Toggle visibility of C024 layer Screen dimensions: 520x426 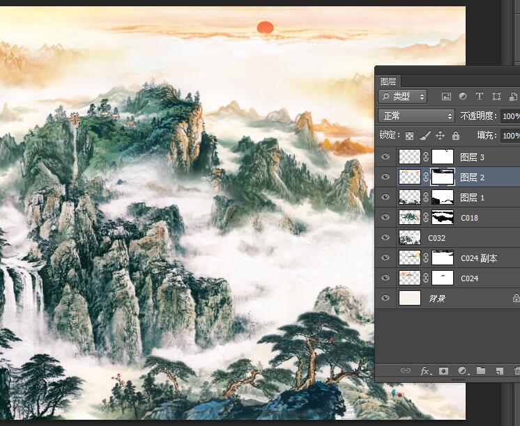pyautogui.click(x=385, y=278)
